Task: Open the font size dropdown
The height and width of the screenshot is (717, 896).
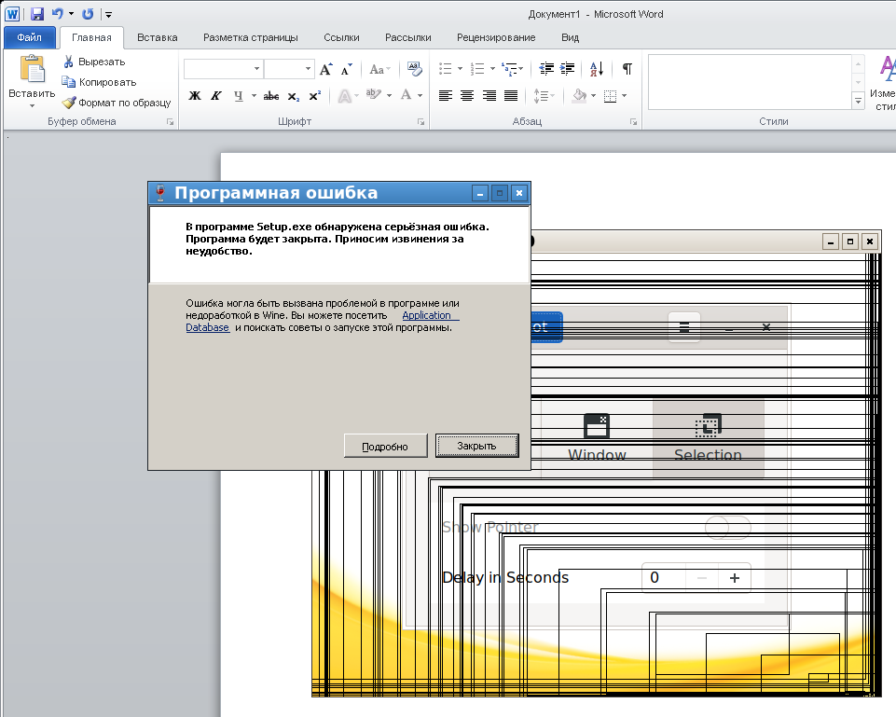Action: pos(308,69)
